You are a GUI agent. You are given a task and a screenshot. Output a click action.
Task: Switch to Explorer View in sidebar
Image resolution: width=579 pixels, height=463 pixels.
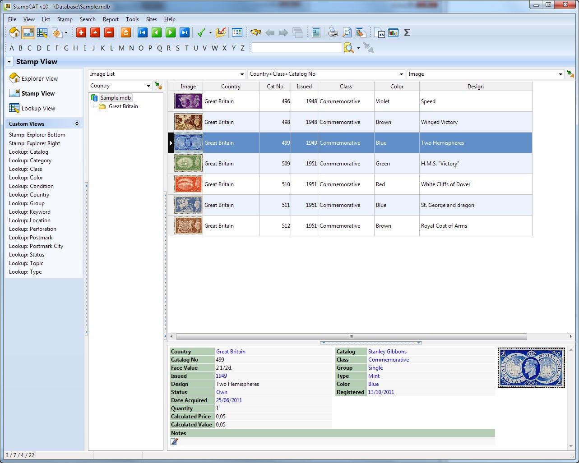click(x=39, y=79)
